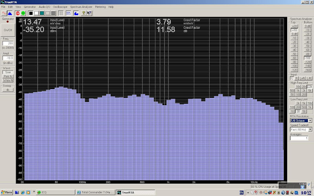Click the generator Freq input field
This screenshot has height=196, width=314.
pos(8,43)
